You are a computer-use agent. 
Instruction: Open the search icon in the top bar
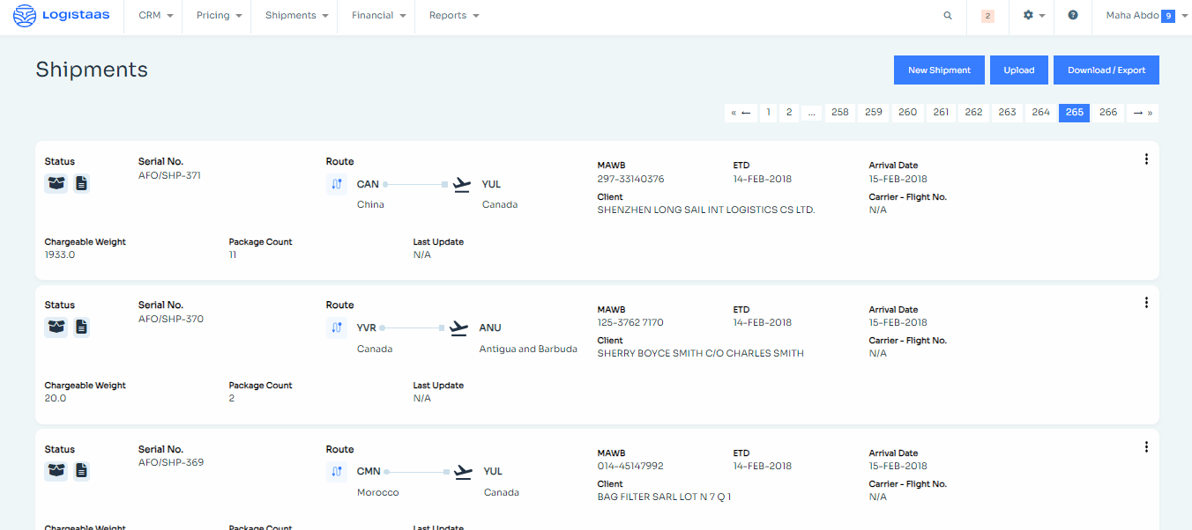[948, 15]
